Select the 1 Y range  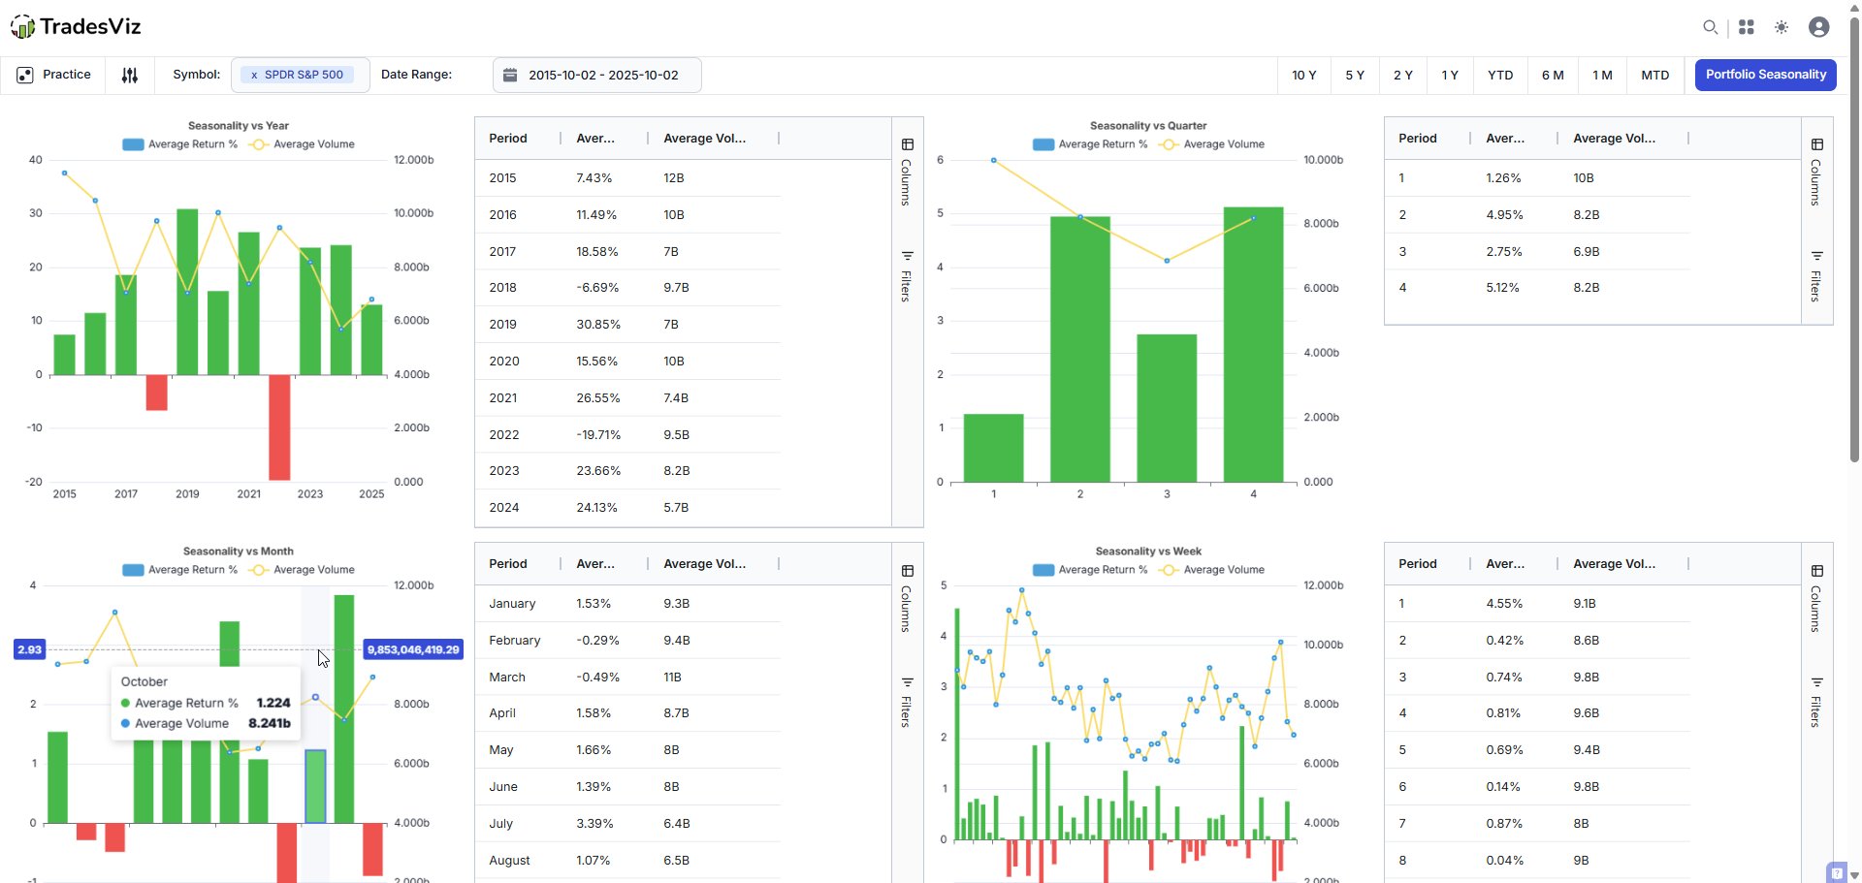(1450, 75)
